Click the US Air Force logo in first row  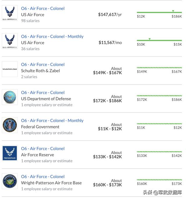(10, 13)
